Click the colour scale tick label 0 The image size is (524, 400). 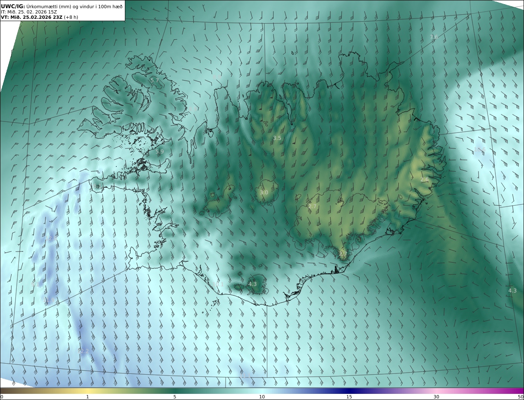pos(2,397)
